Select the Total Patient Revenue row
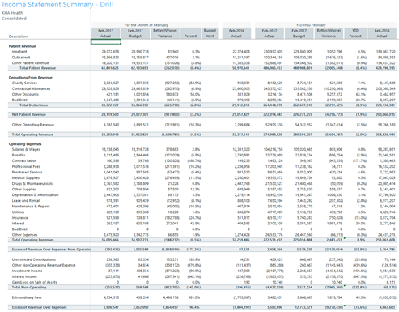 point(203,68)
